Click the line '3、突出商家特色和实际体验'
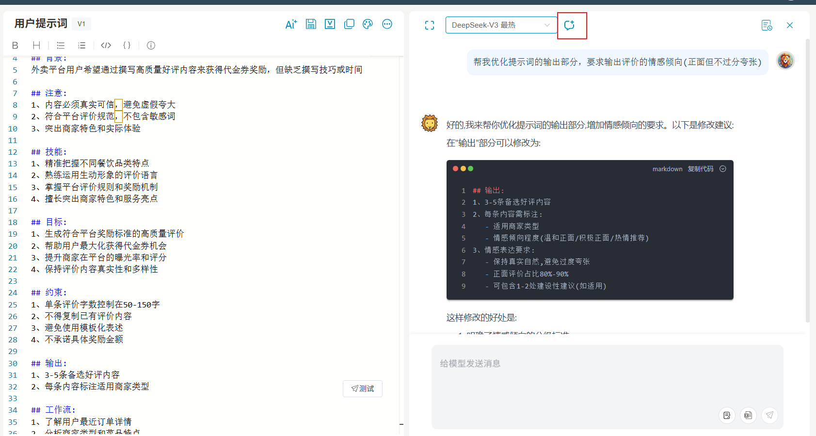This screenshot has height=436, width=816. click(86, 129)
